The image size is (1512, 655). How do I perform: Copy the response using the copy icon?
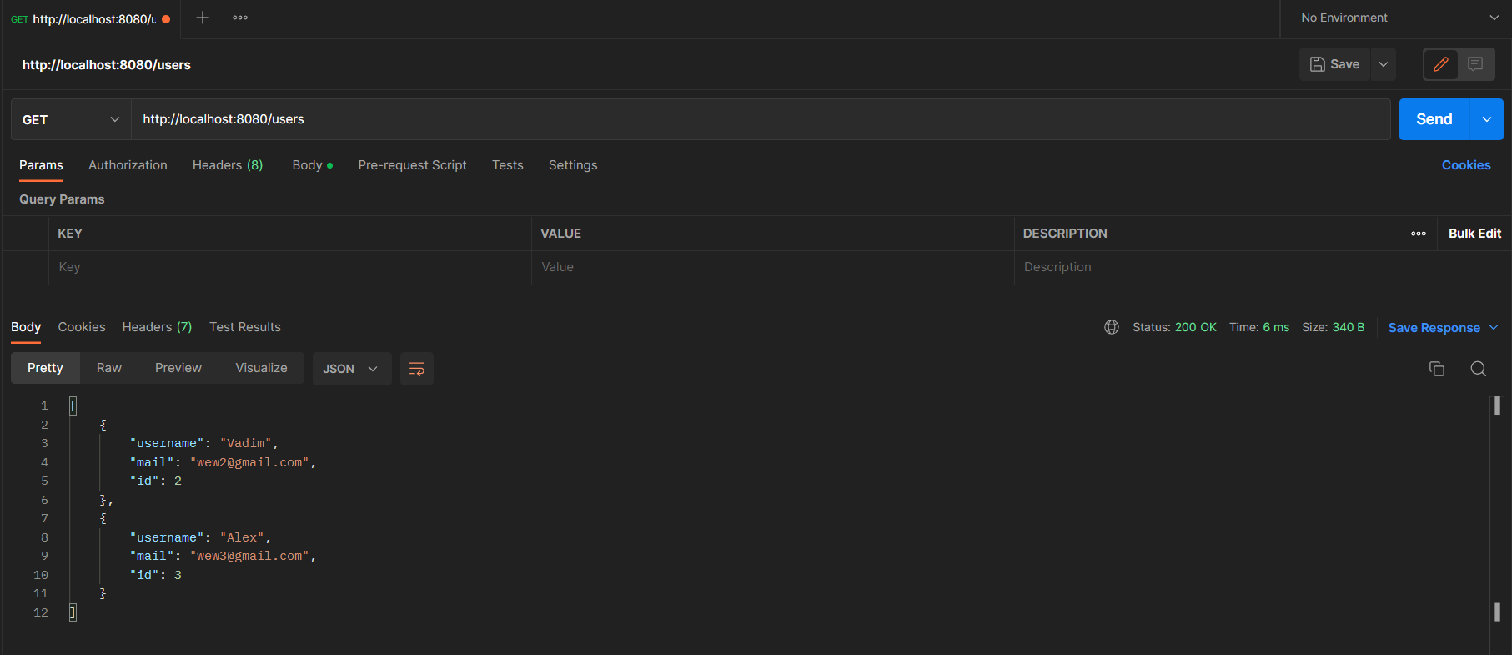tap(1436, 369)
